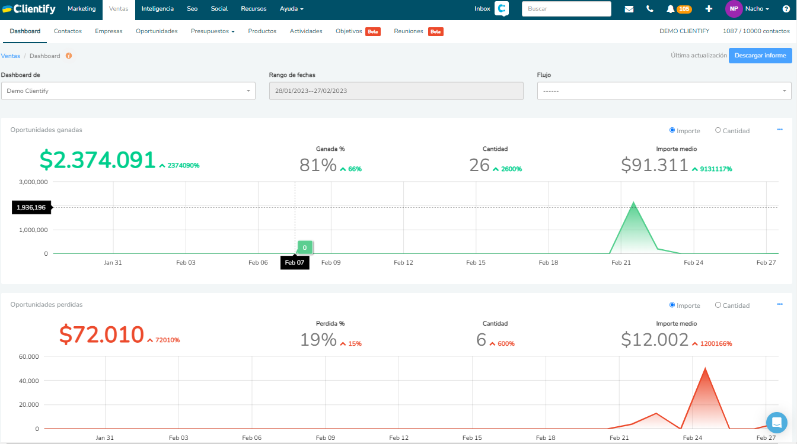The width and height of the screenshot is (797, 444).
Task: Open the Marketing menu
Action: [82, 9]
